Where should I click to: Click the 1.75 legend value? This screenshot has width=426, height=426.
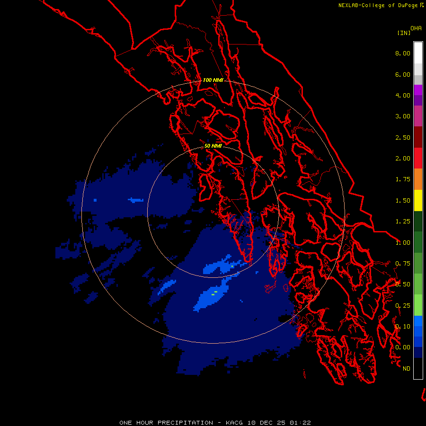pos(403,179)
